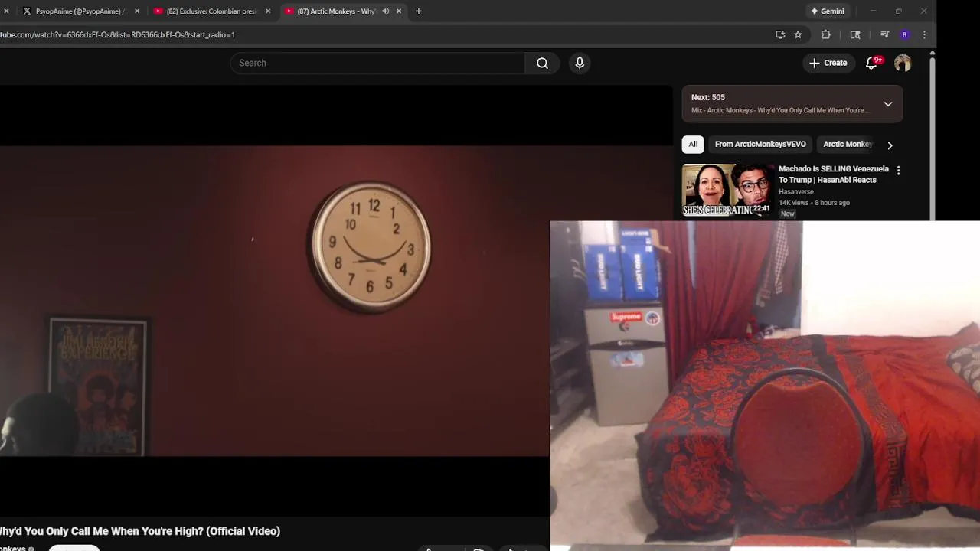Close the Colombian president tab
980x551 pixels.
(268, 11)
